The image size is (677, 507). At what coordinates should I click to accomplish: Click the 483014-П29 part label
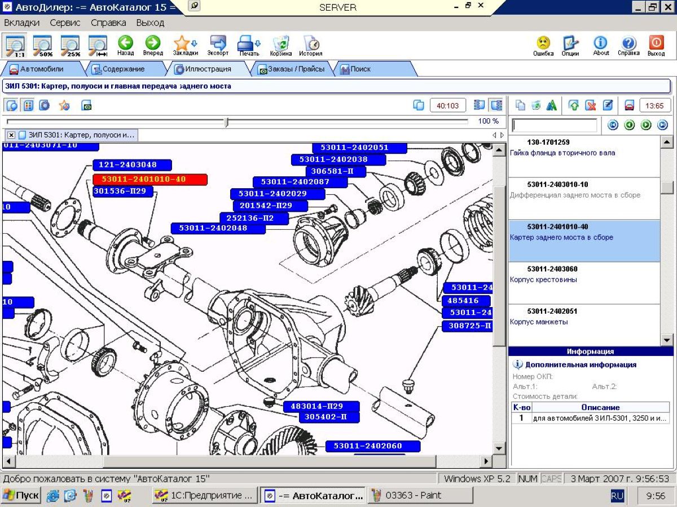(x=321, y=406)
